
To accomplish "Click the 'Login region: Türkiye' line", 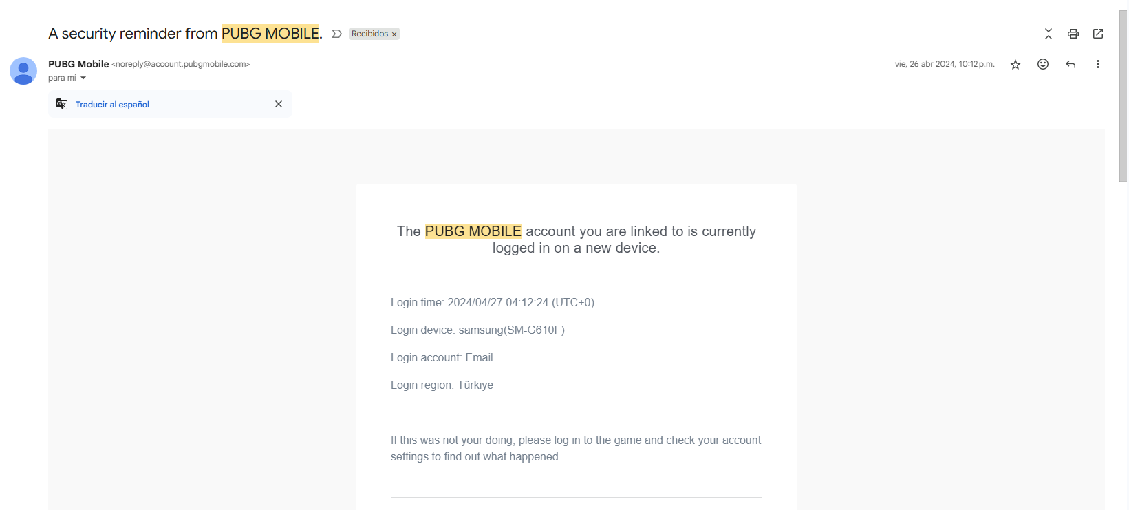I will click(x=442, y=385).
